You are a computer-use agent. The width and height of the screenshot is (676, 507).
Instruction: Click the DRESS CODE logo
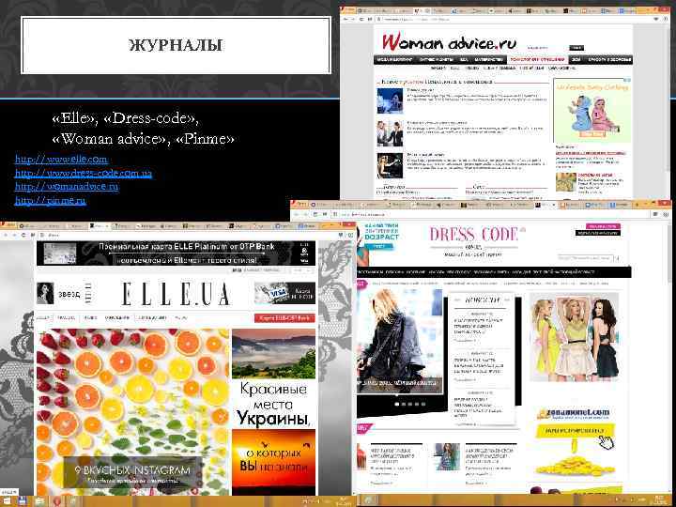(473, 235)
